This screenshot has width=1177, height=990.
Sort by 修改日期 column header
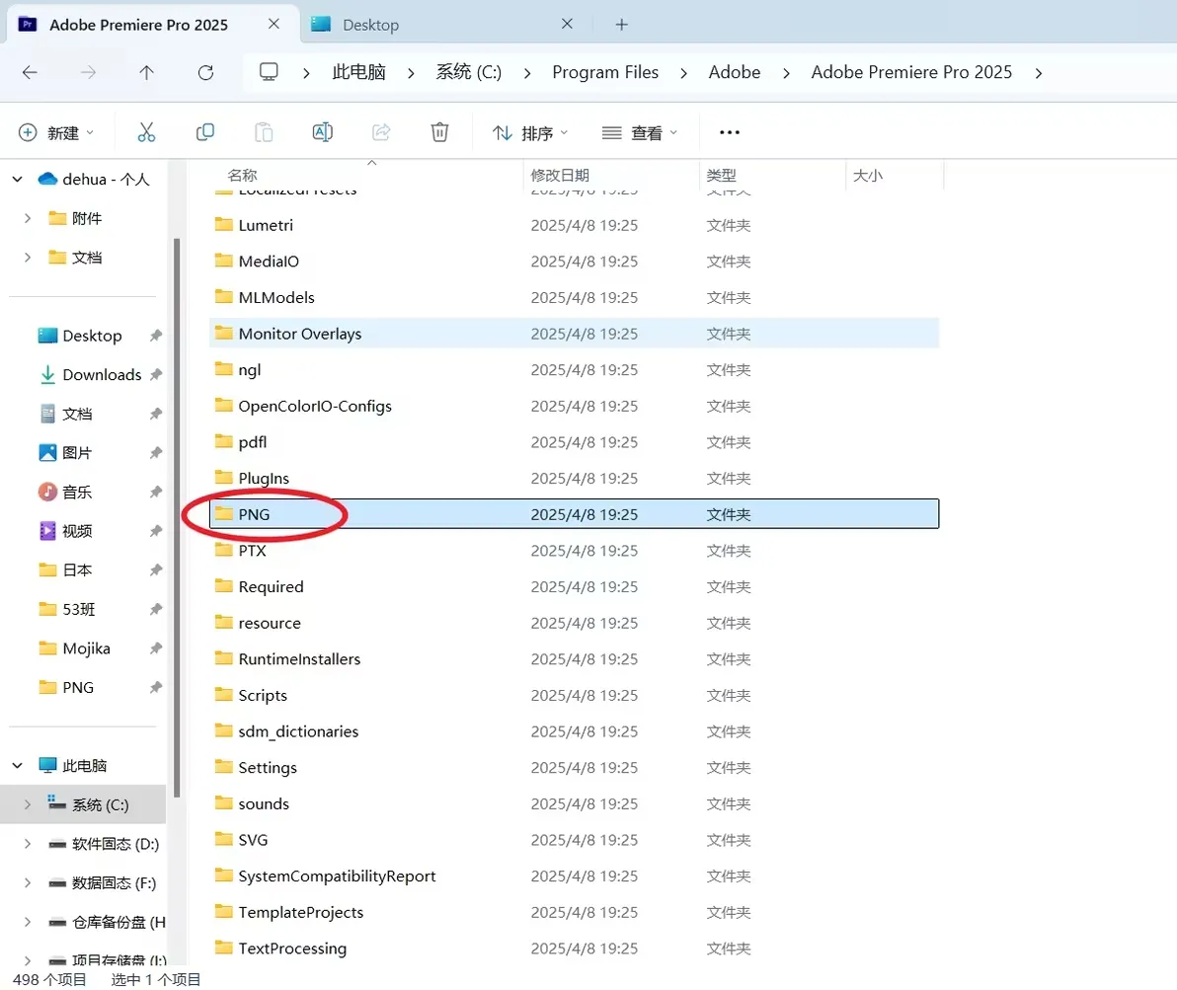pyautogui.click(x=560, y=175)
